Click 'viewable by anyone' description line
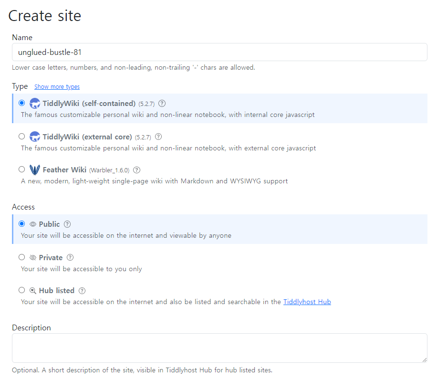437x380 pixels. coord(126,235)
